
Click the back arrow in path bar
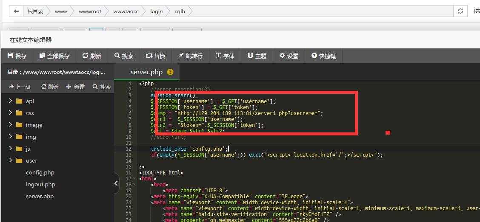pyautogui.click(x=16, y=11)
